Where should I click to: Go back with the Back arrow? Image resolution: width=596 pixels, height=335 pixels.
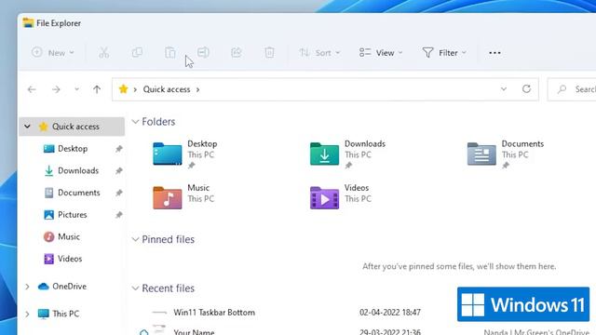(32, 89)
